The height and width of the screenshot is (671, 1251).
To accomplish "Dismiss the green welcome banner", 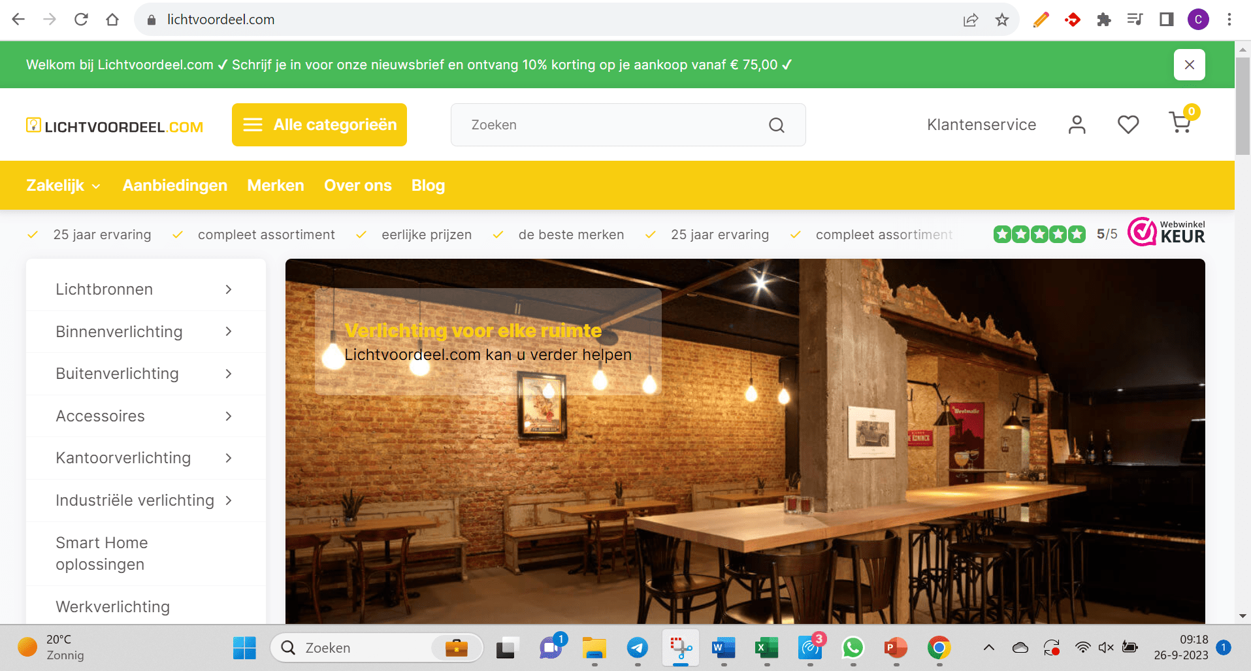I will pos(1189,65).
